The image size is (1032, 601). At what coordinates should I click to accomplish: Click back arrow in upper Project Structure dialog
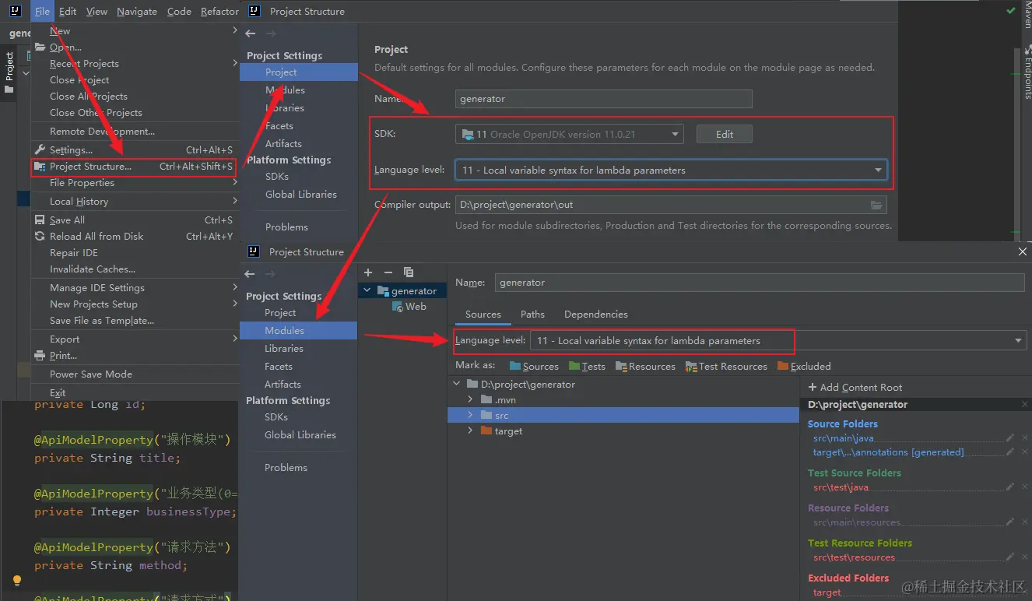(x=250, y=33)
